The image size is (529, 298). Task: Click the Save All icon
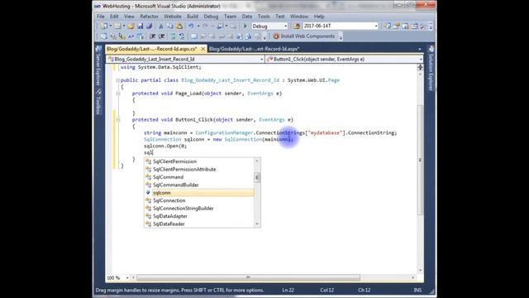149,26
